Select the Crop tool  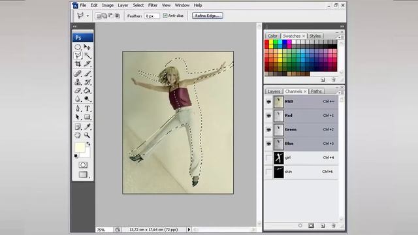[x=78, y=64]
